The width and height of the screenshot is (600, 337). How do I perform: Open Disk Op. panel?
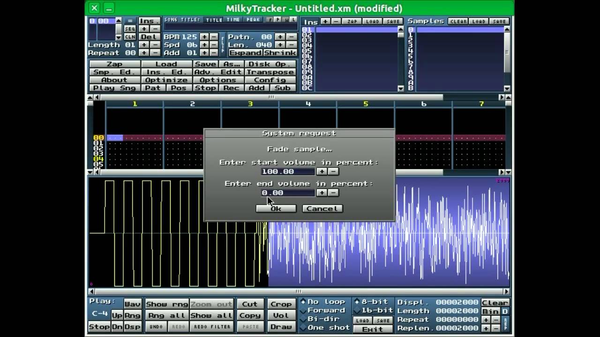pyautogui.click(x=270, y=64)
